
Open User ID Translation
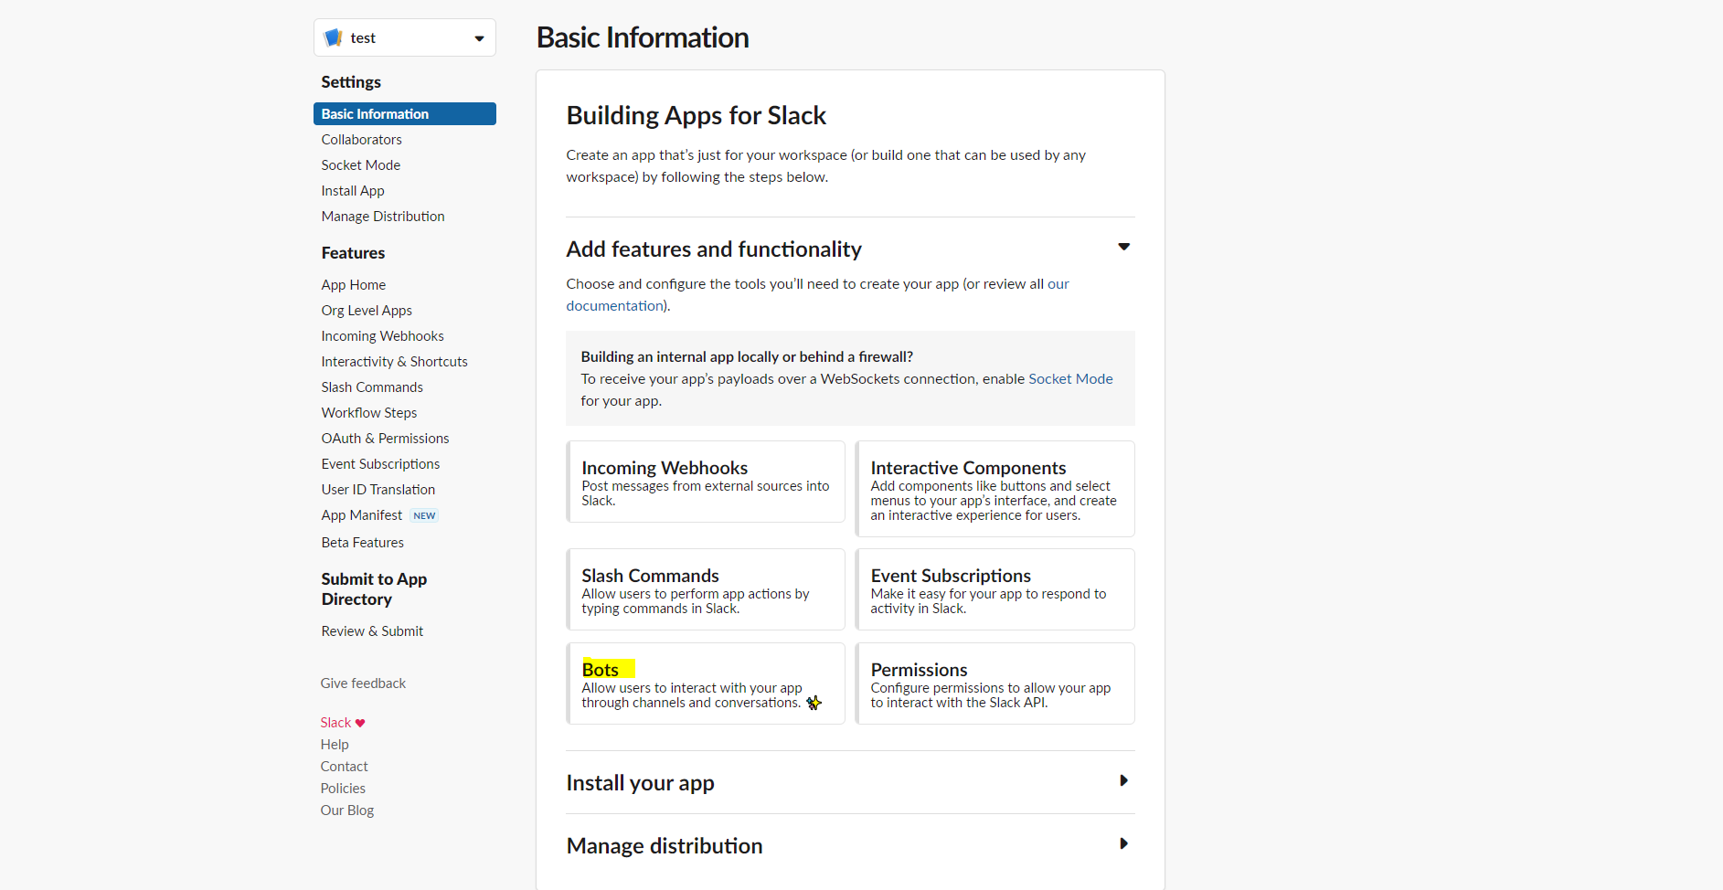378,489
